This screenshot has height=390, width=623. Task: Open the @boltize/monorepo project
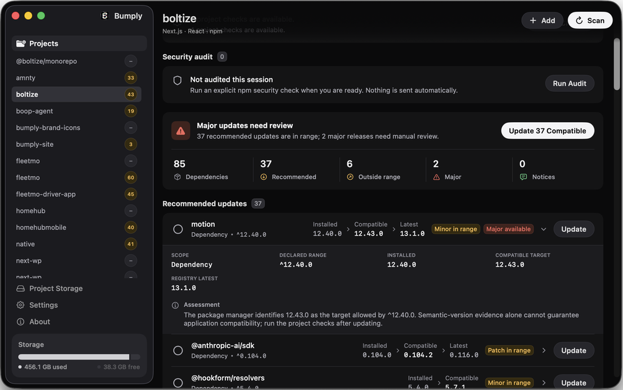tap(76, 61)
